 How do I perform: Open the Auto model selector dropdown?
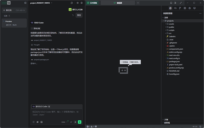[64, 122]
